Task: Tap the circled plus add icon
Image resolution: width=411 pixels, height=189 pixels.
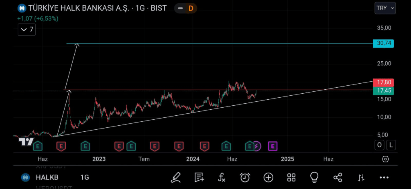Action: point(269,177)
